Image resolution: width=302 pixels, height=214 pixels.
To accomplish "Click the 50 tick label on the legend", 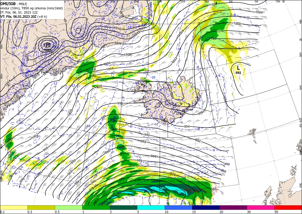I will pos(276,212).
